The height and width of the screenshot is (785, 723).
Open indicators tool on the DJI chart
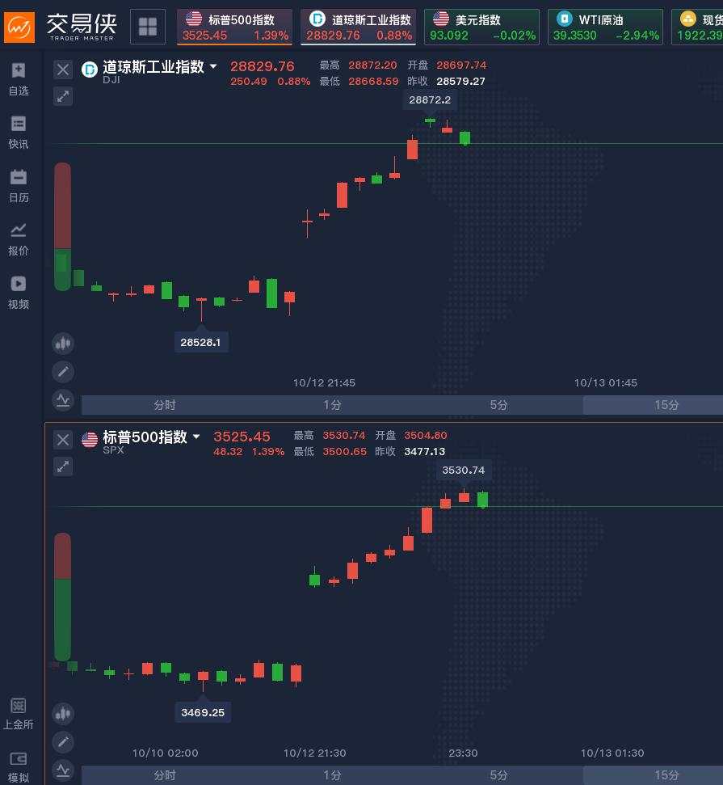63,400
